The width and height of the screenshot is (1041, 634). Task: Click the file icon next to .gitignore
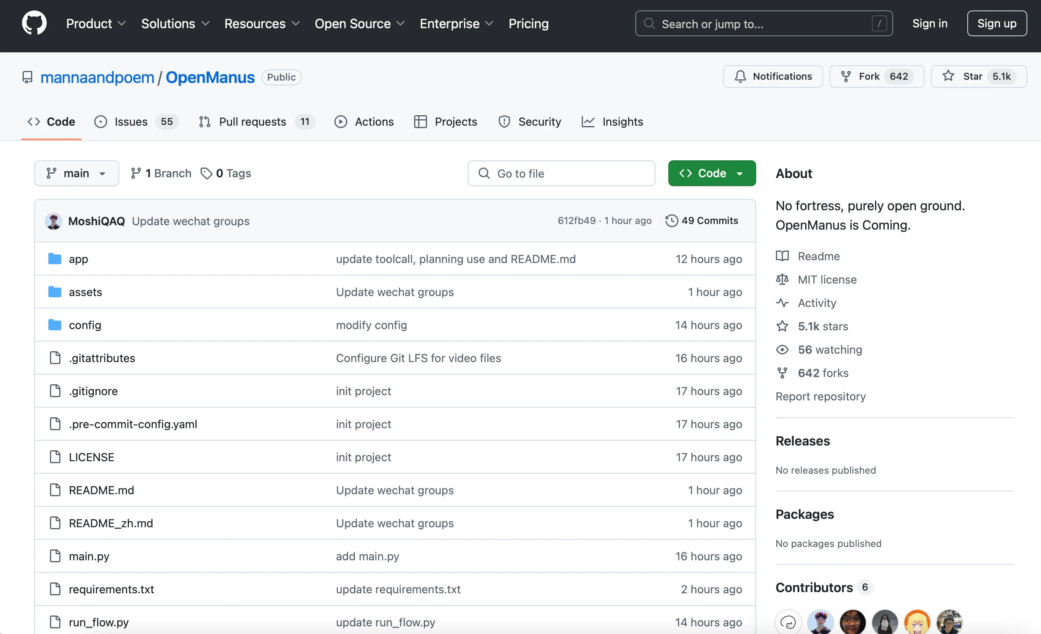[55, 391]
